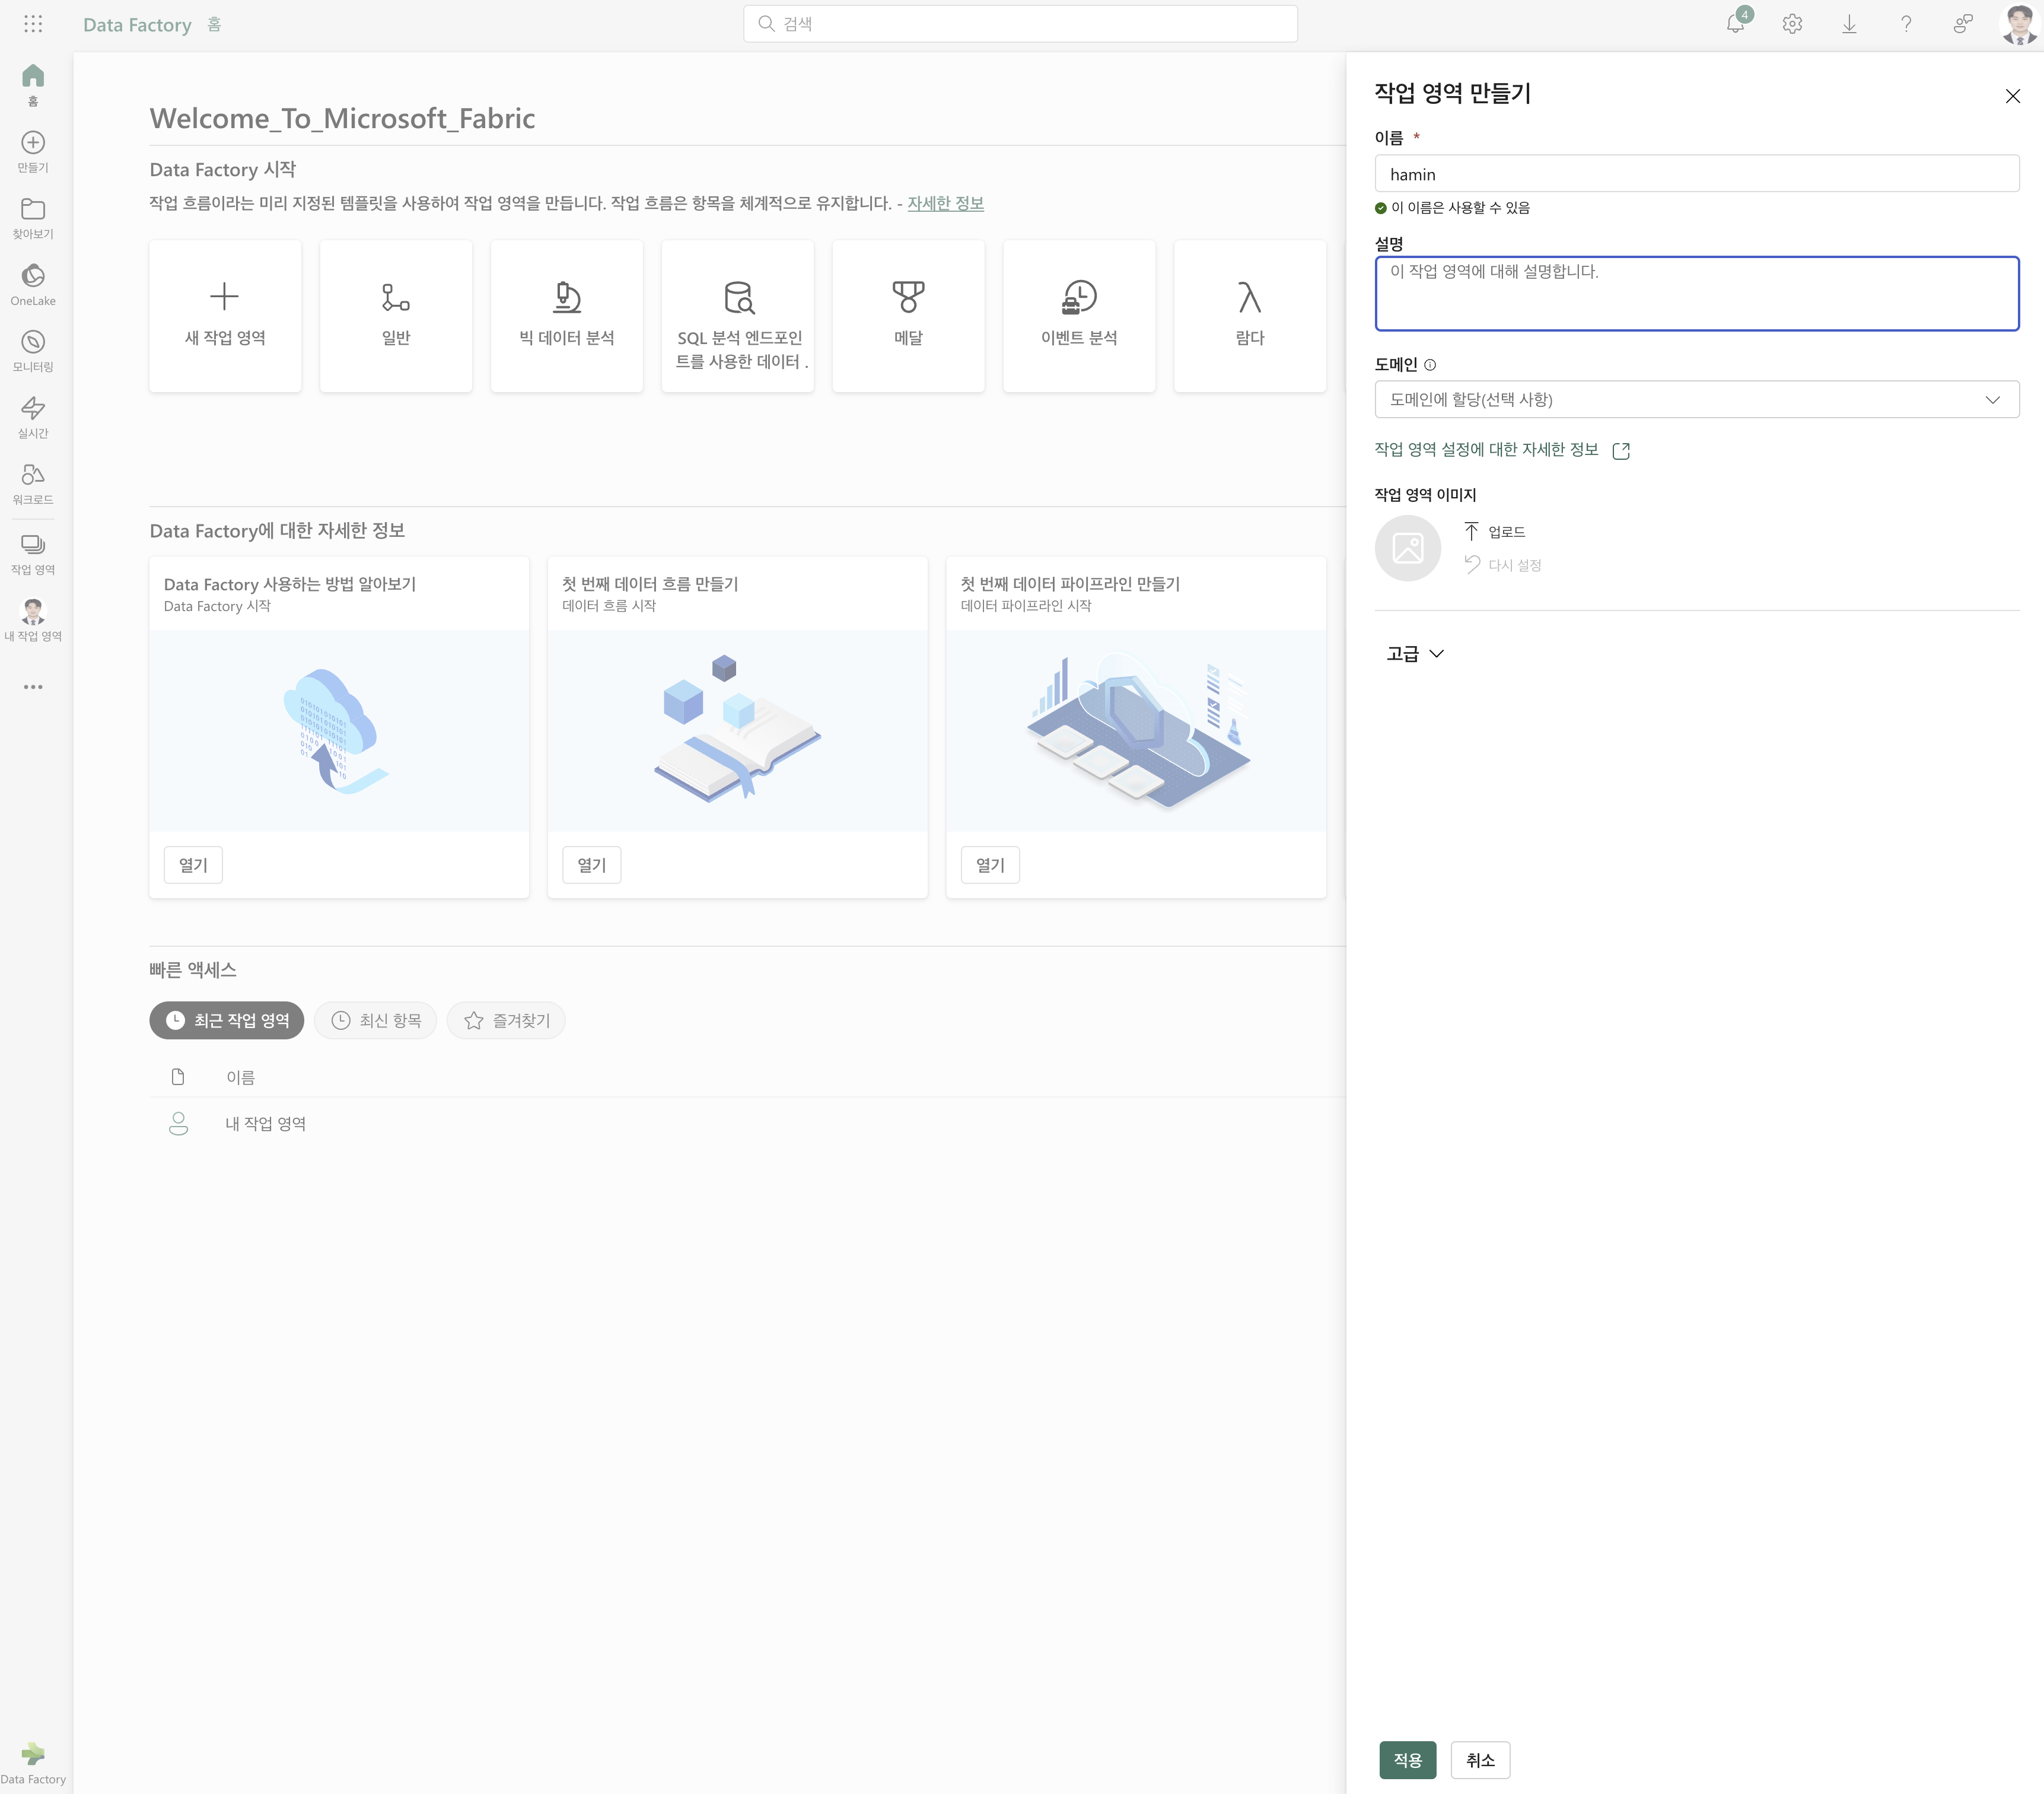
Task: Open the settings gear icon
Action: pyautogui.click(x=1792, y=24)
